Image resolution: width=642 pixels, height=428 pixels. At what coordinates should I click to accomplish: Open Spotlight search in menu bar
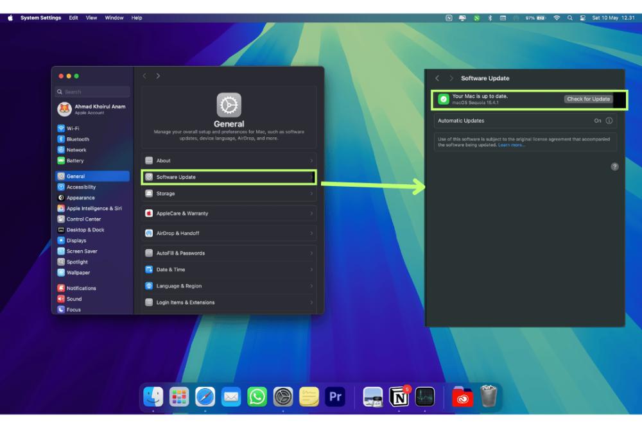(x=570, y=18)
